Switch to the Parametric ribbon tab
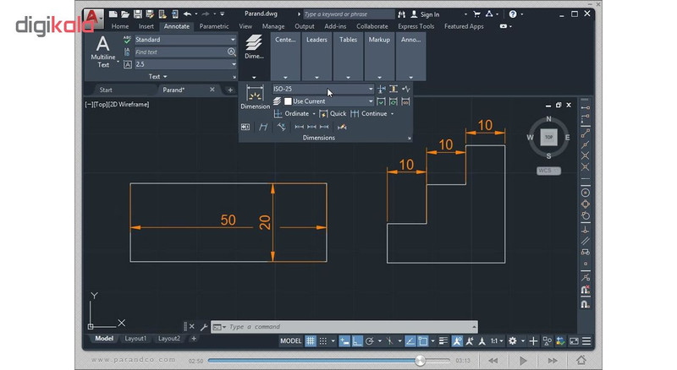 point(214,26)
